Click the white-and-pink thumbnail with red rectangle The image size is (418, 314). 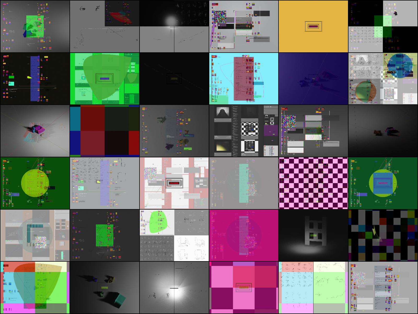click(x=174, y=183)
